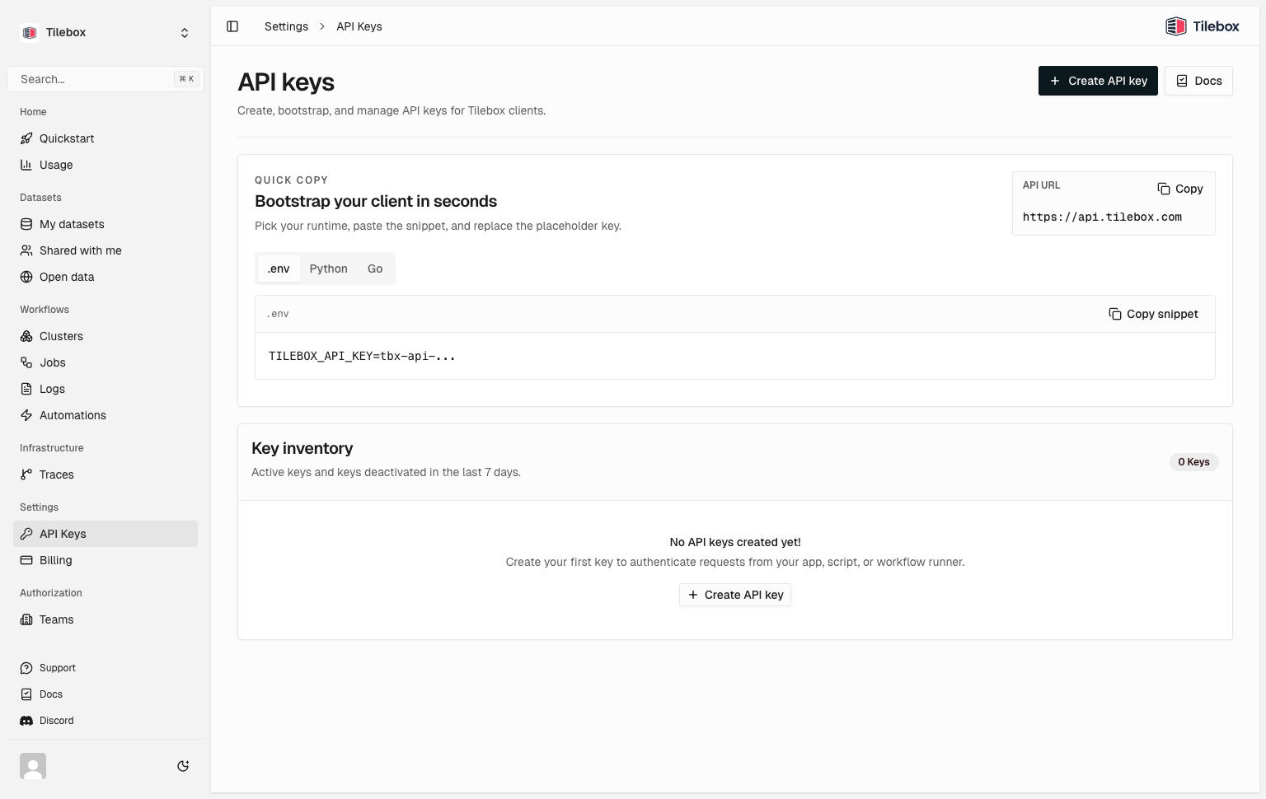Click the Tilebox logo in top right
The height and width of the screenshot is (799, 1266).
1202,26
